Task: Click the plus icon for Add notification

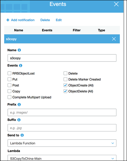Action: pyautogui.click(x=8, y=20)
